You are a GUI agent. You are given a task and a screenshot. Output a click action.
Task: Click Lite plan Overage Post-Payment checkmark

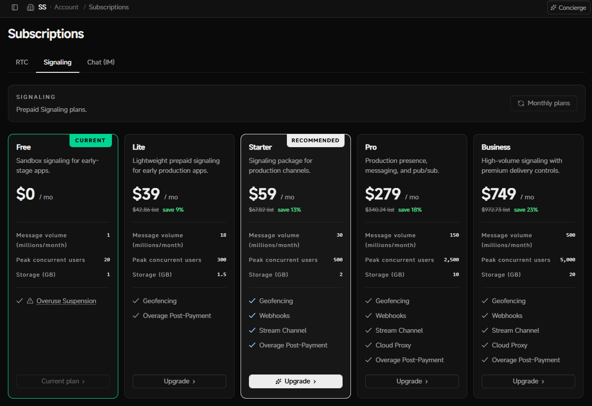(136, 316)
